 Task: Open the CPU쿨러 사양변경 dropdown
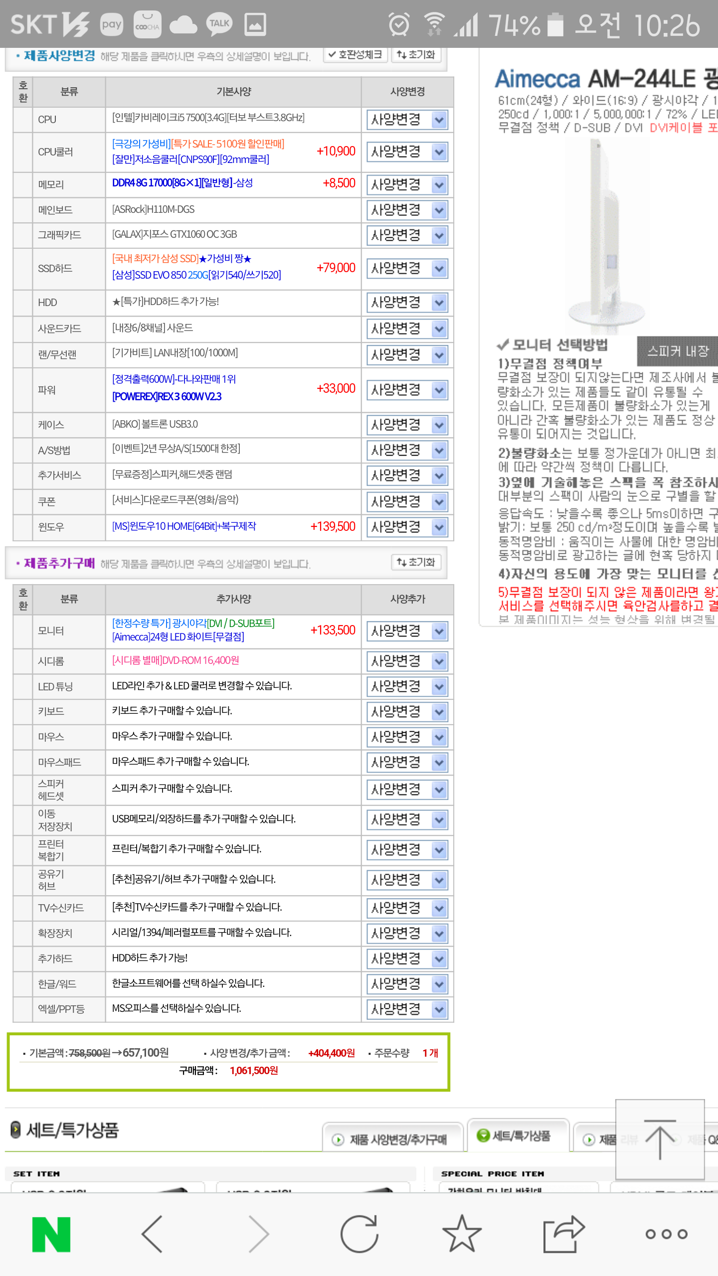[407, 152]
